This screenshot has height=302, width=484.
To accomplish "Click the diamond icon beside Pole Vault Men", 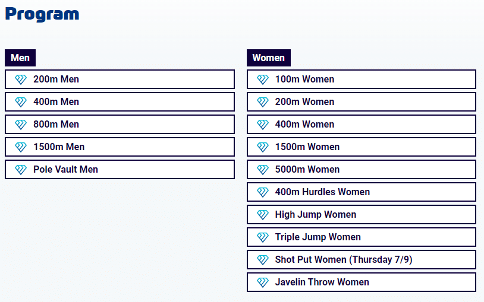I will point(21,170).
